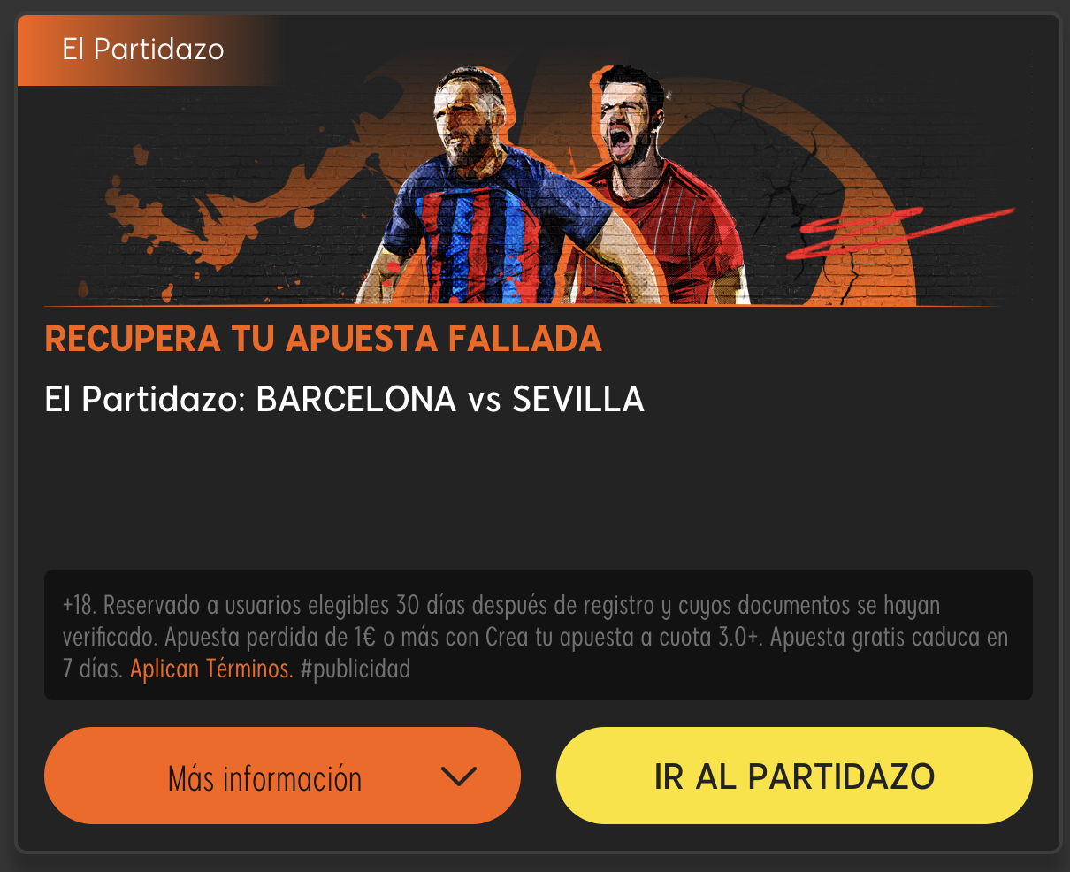This screenshot has width=1070, height=872.
Task: Expand the Más información section
Action: tap(282, 776)
